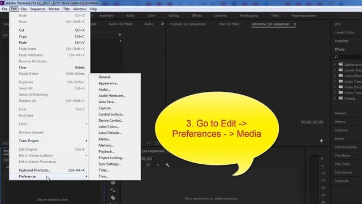
Task: Open Reference panel menu icon
Action: 295,24
